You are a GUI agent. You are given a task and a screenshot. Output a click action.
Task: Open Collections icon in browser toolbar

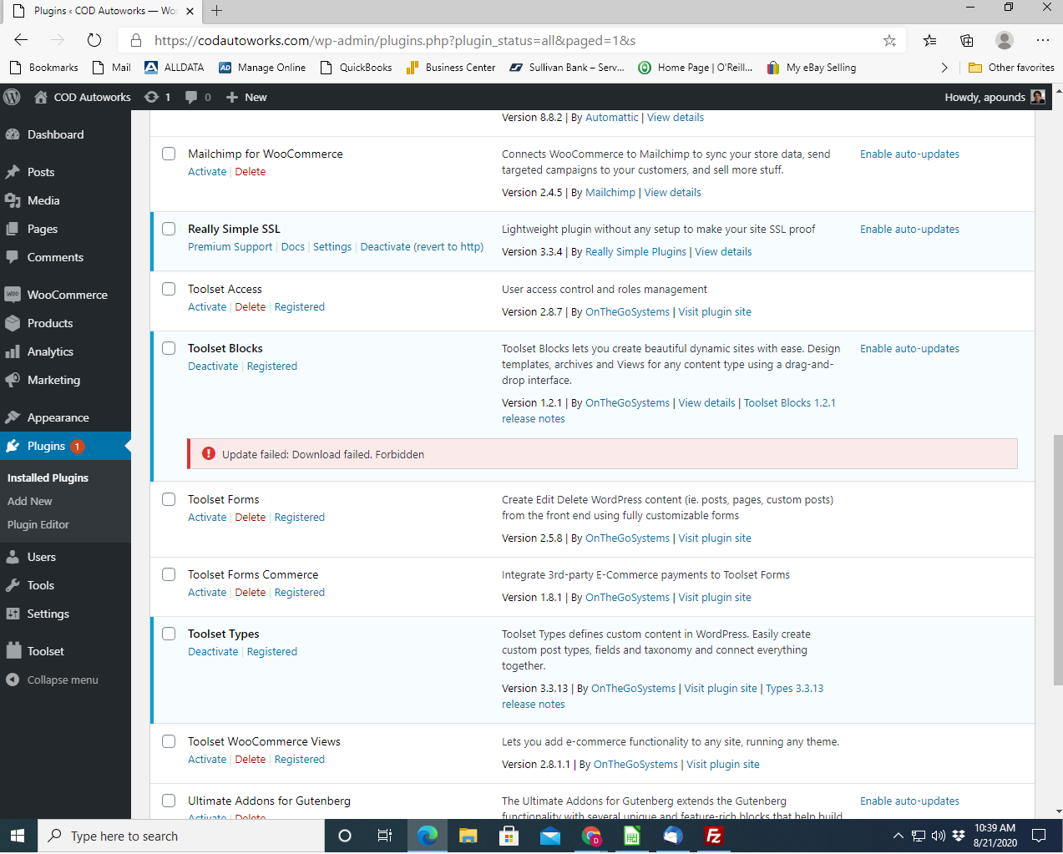tap(966, 40)
